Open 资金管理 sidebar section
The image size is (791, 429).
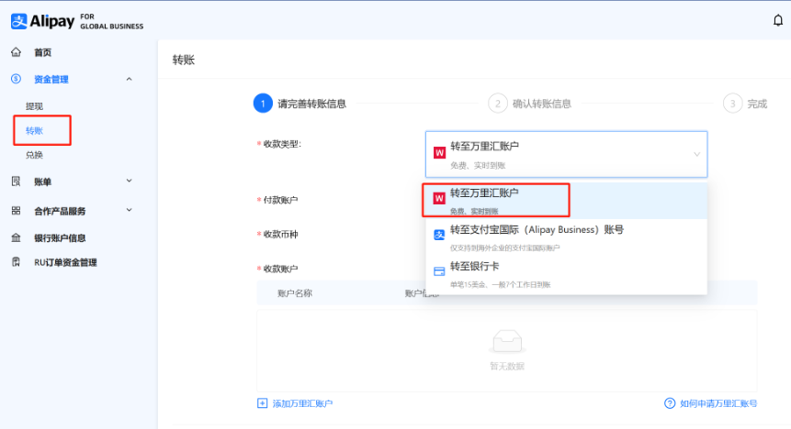(x=51, y=79)
